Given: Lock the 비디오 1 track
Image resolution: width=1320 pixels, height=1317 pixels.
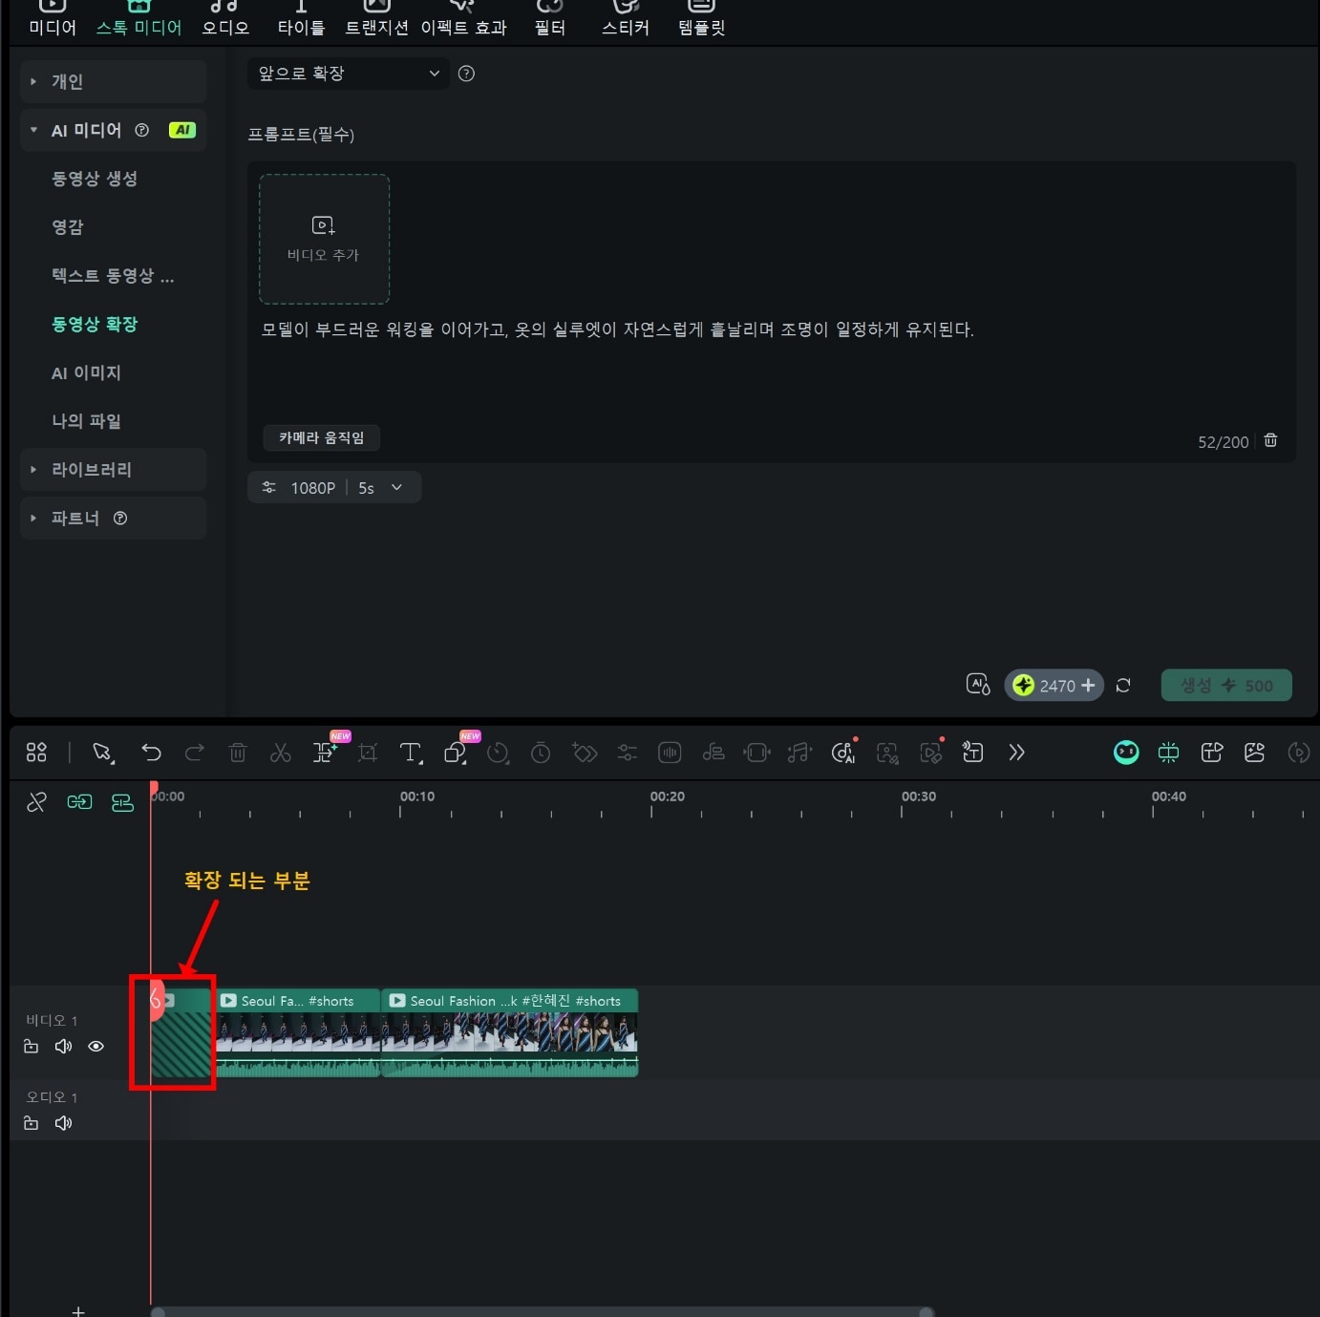Looking at the screenshot, I should click(32, 1046).
